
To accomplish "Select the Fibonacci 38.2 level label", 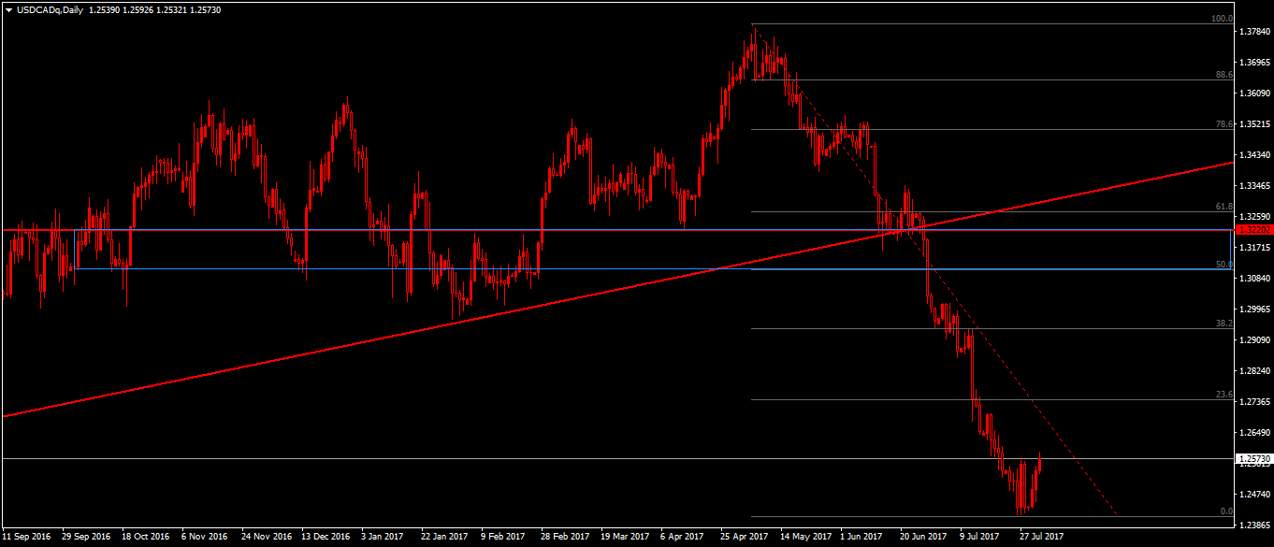I will pyautogui.click(x=1223, y=323).
